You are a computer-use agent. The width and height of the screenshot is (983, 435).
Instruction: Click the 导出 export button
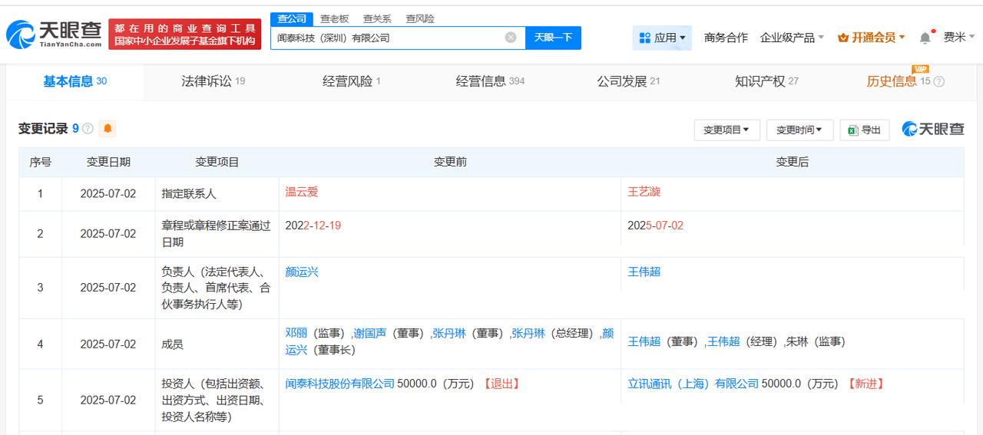point(865,130)
